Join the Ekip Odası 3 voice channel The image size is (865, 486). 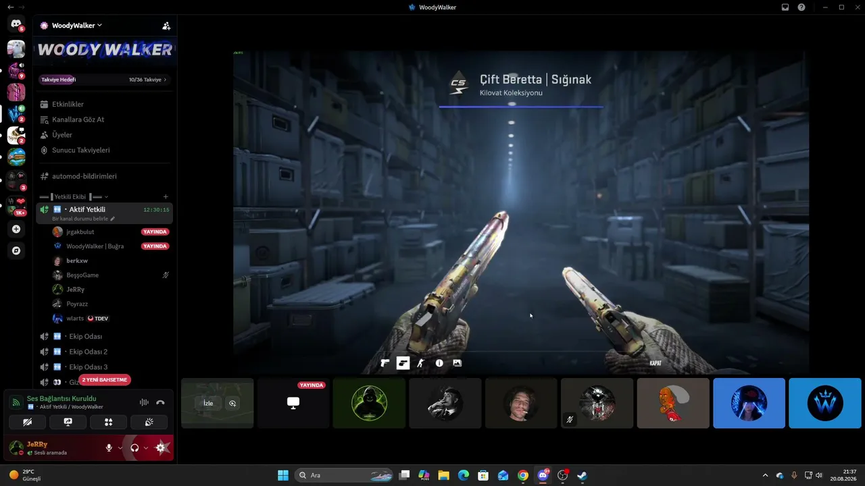coord(105,367)
